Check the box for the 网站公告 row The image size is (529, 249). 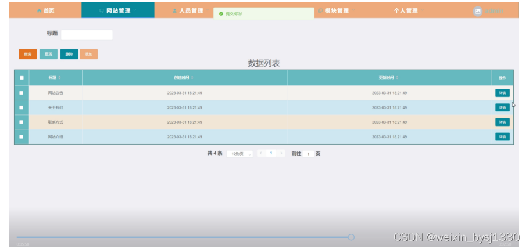pos(22,93)
